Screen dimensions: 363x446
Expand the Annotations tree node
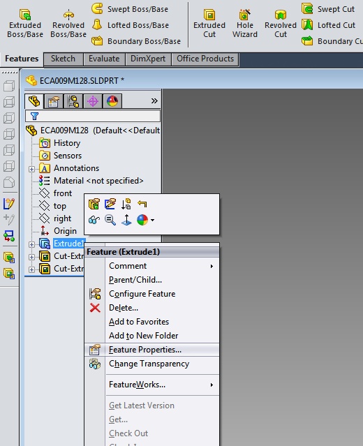(31, 169)
